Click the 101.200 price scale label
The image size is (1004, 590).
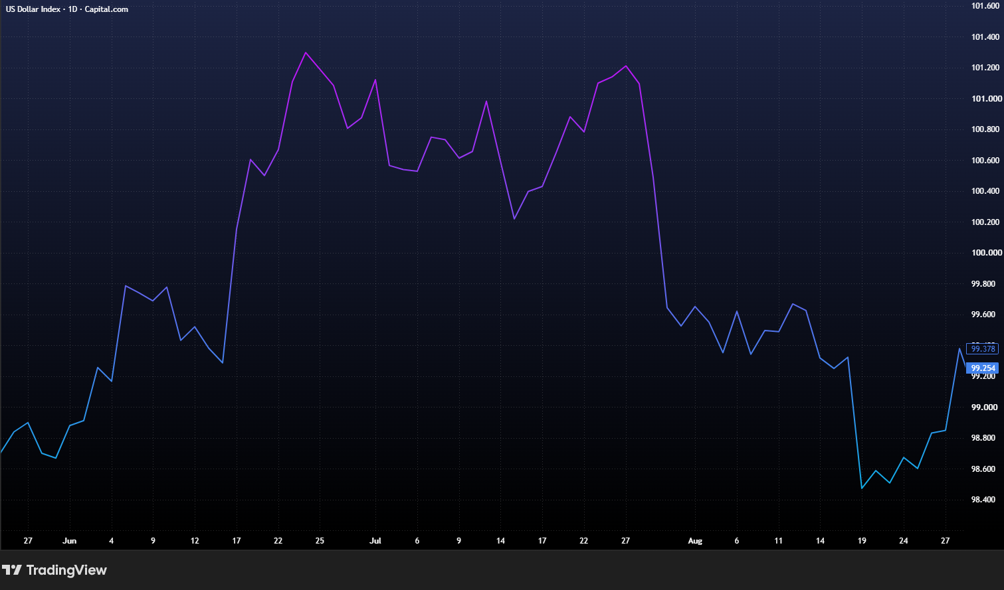pos(986,68)
